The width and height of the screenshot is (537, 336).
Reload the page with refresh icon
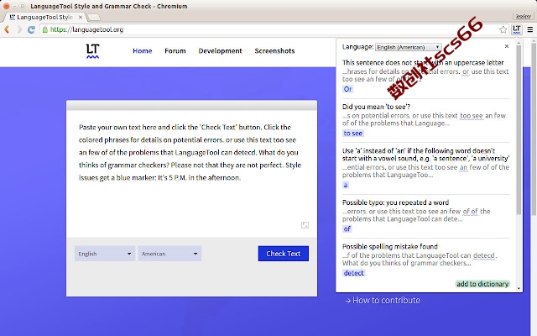click(31, 30)
